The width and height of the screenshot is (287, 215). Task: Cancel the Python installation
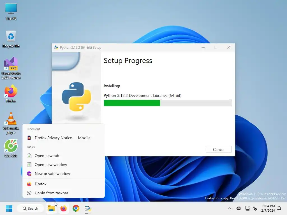(x=219, y=149)
